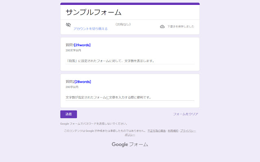Open the プライバシーポリシー link
260x162 pixels.
coord(188,131)
